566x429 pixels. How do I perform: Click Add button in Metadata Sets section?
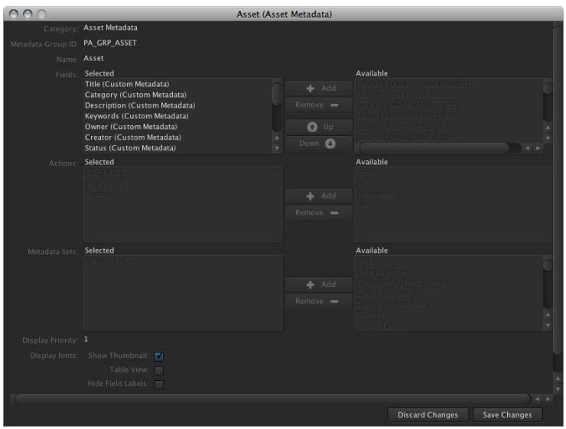tap(319, 285)
